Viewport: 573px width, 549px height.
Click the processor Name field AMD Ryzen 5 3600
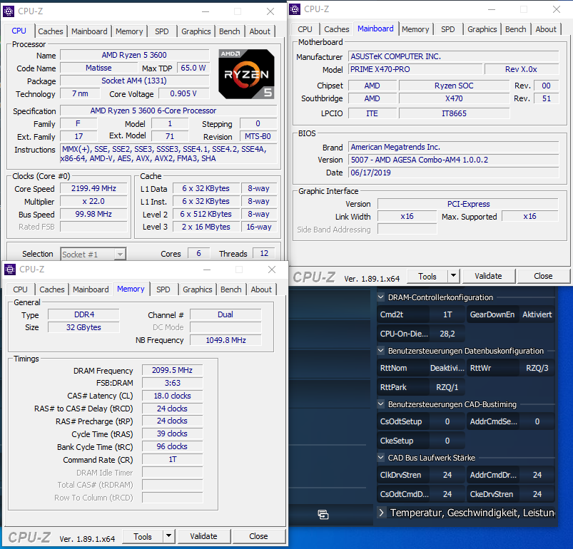134,55
